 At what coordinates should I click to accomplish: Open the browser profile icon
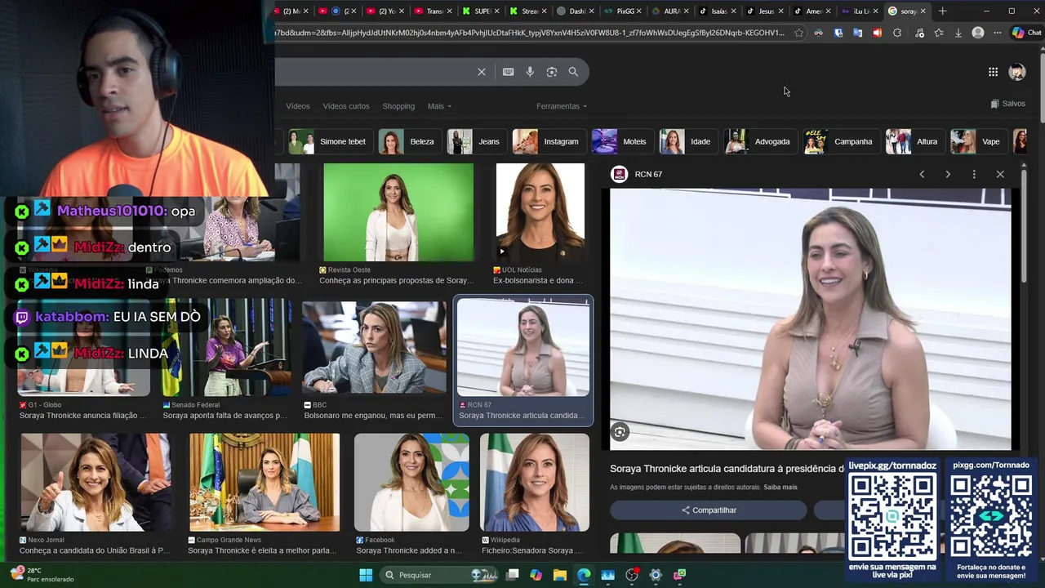978,33
